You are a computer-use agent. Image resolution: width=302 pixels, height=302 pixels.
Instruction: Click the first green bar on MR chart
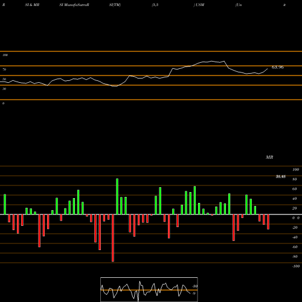pos(5,204)
